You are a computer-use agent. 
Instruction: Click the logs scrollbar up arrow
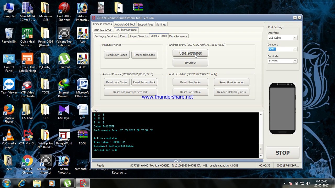coord(261,114)
